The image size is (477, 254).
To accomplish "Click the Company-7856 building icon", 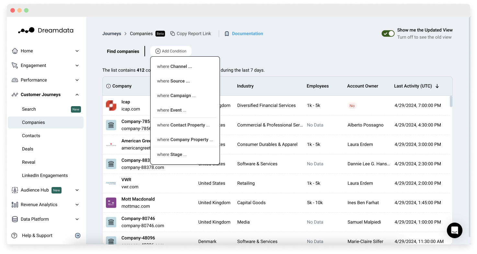I will click(x=111, y=125).
